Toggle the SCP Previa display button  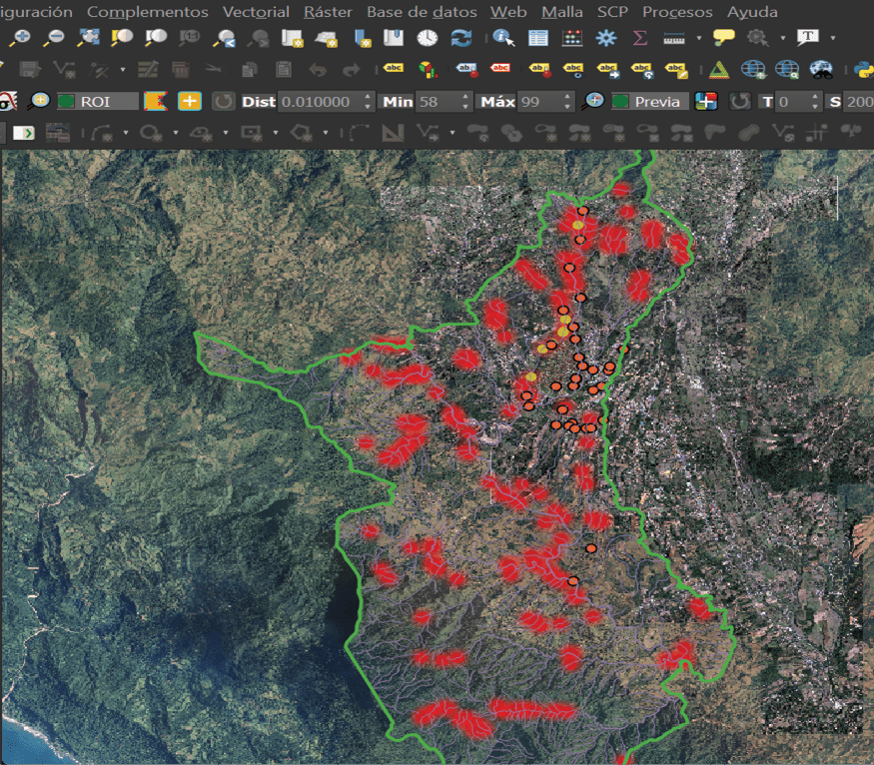click(649, 102)
